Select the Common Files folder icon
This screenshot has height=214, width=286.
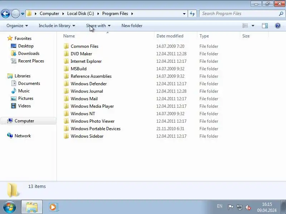tap(66, 46)
